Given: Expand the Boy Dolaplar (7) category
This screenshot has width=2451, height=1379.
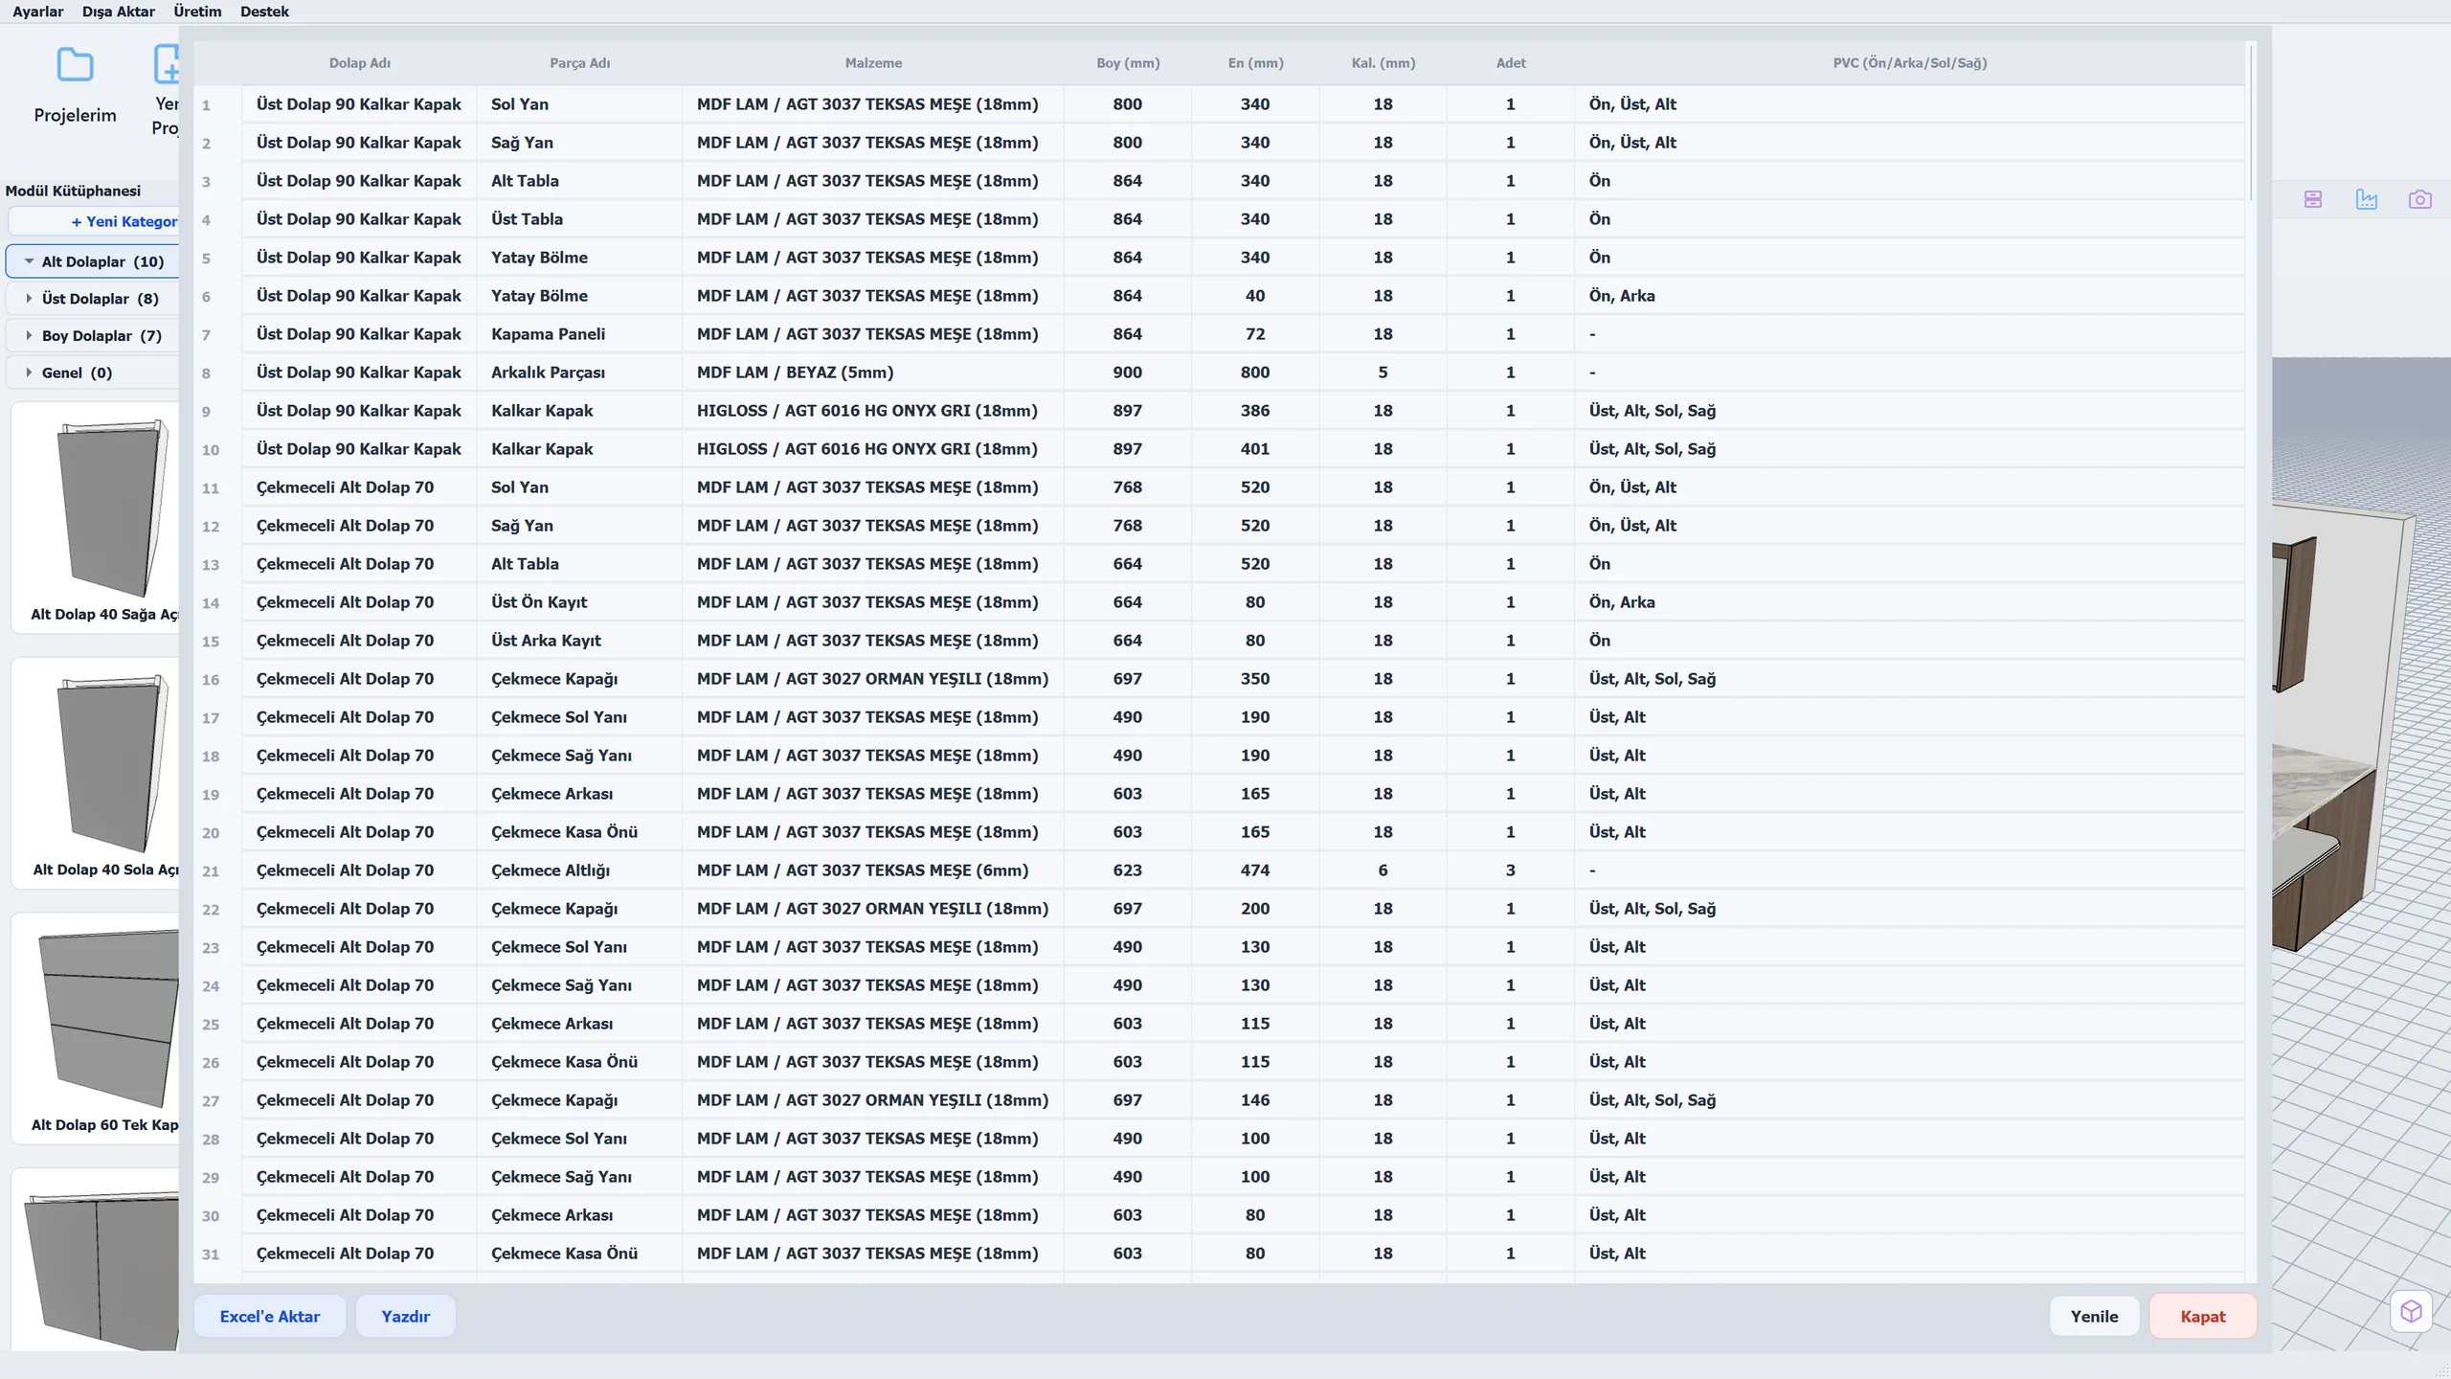Looking at the screenshot, I should pyautogui.click(x=93, y=336).
